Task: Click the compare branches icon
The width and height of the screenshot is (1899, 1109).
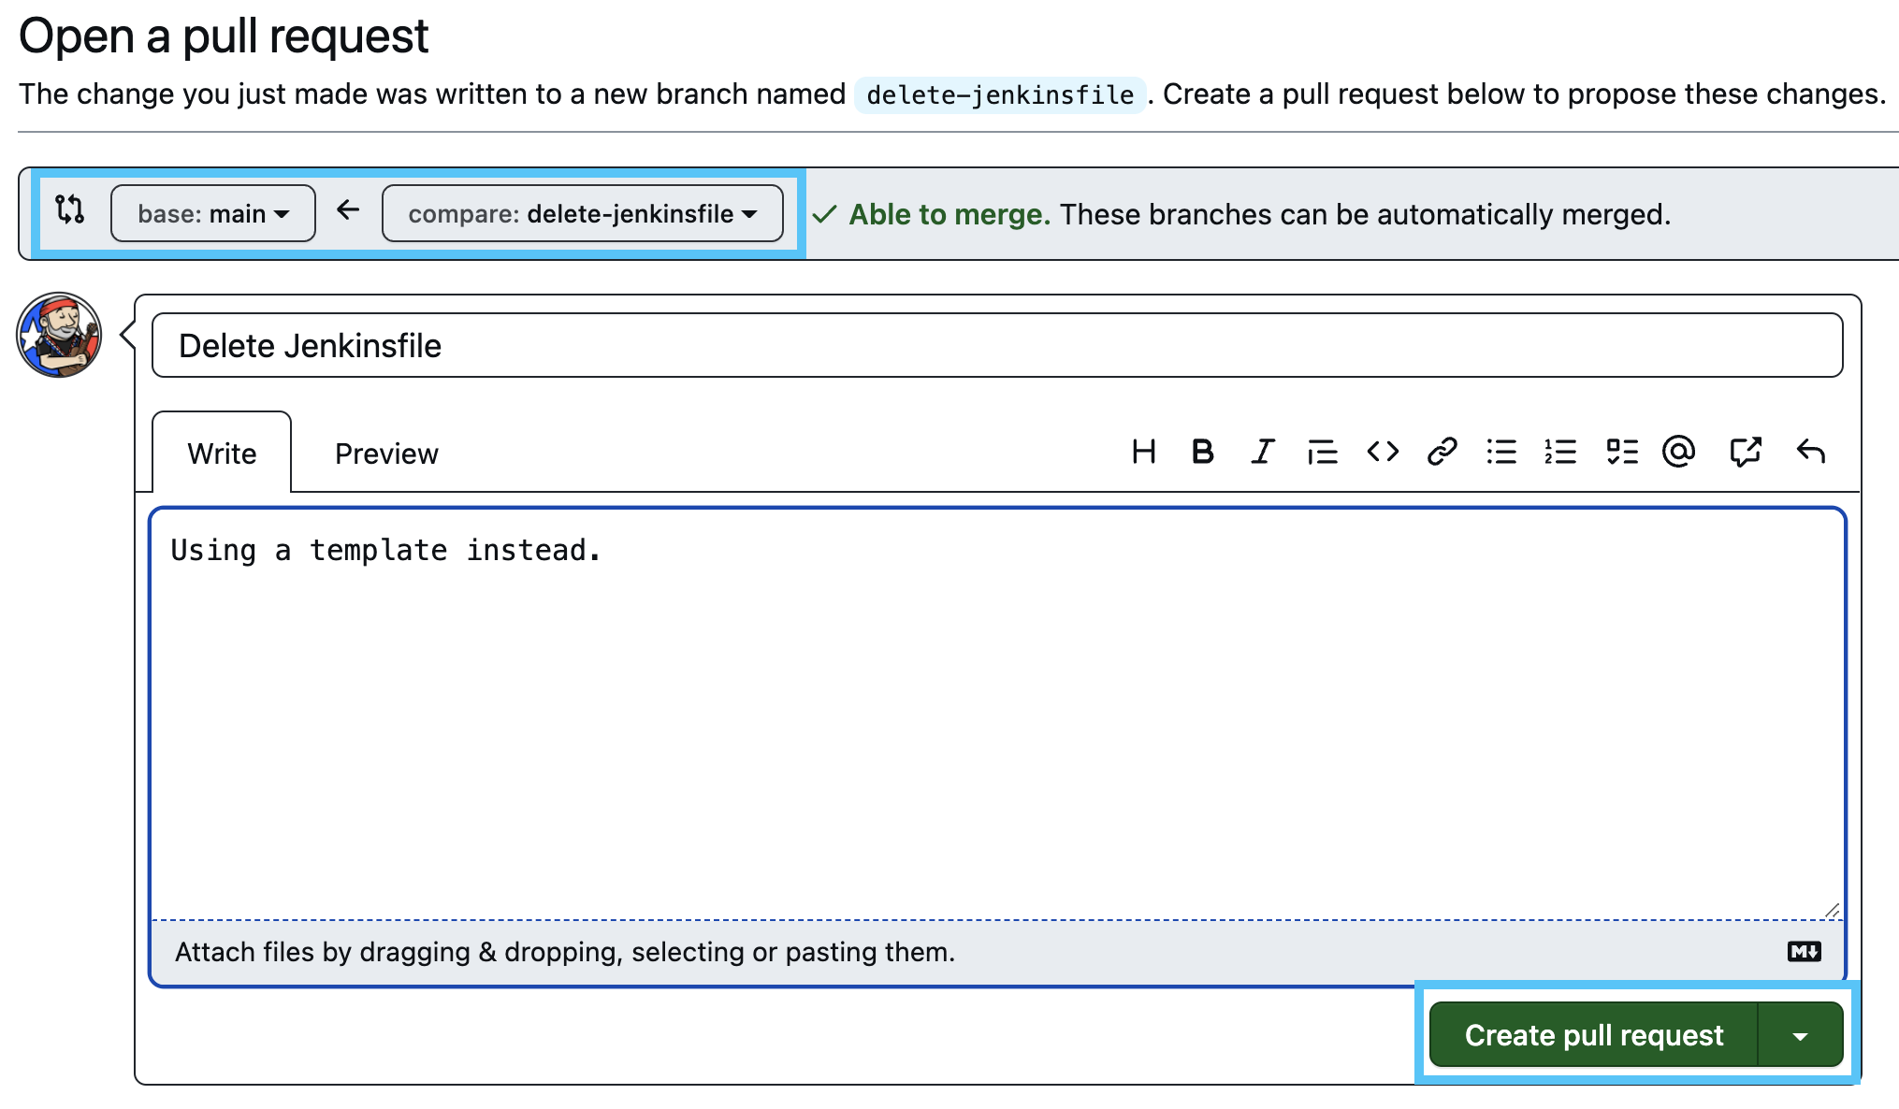Action: point(70,209)
